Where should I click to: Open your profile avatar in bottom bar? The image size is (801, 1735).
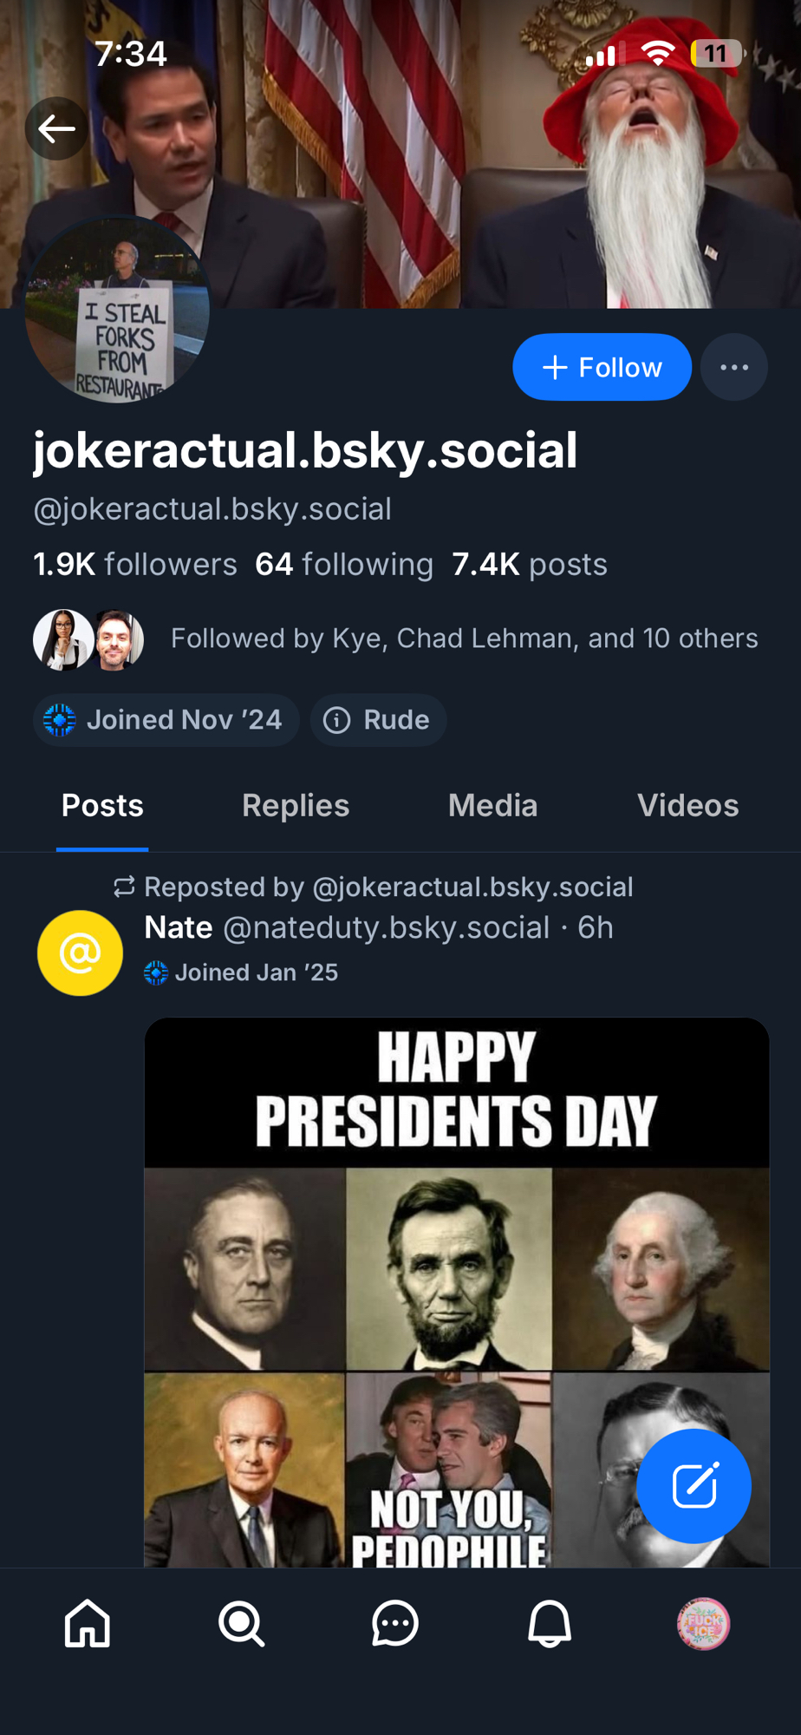(x=703, y=1623)
